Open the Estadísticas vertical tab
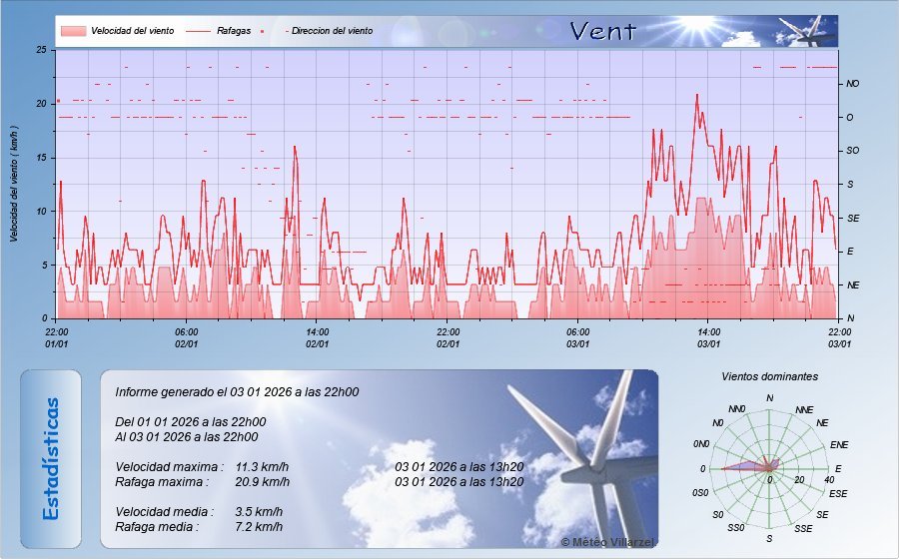 point(51,458)
